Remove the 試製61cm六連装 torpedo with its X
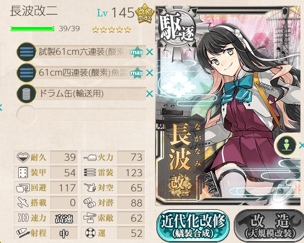This screenshot has width=304, height=243. click(150, 52)
